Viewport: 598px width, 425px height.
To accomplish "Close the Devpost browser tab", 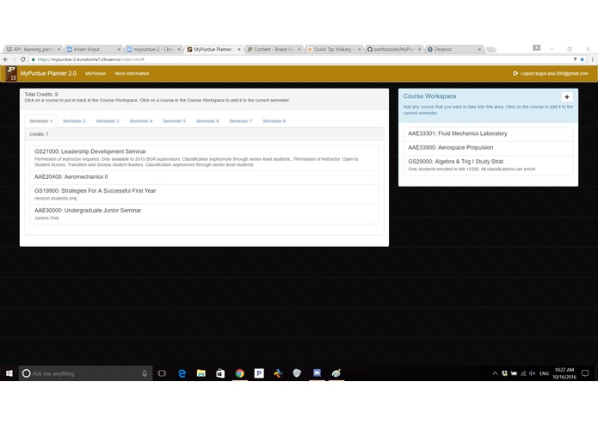I will [479, 49].
